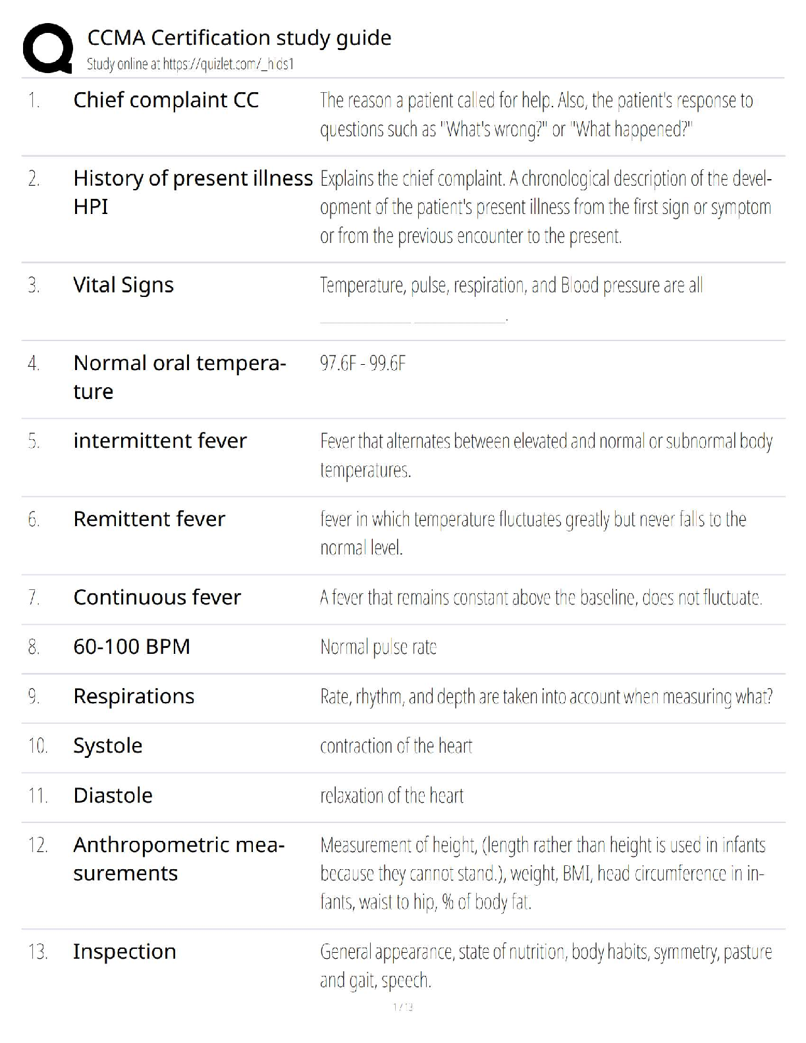Click the Diastole term
Viewport: 806px width, 1043px height.
113,795
